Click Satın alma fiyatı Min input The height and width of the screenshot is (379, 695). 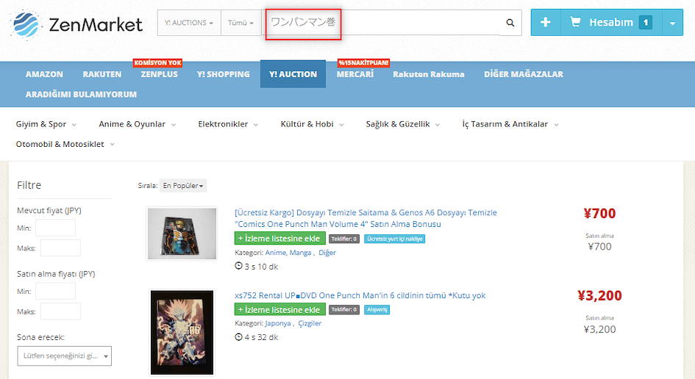click(x=55, y=292)
